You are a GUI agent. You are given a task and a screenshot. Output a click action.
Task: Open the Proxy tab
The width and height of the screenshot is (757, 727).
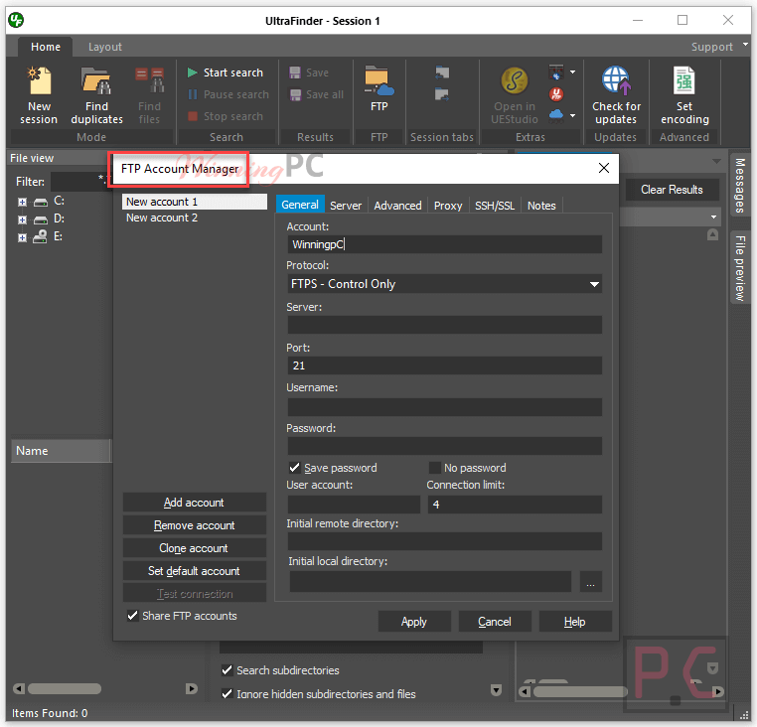pos(448,206)
